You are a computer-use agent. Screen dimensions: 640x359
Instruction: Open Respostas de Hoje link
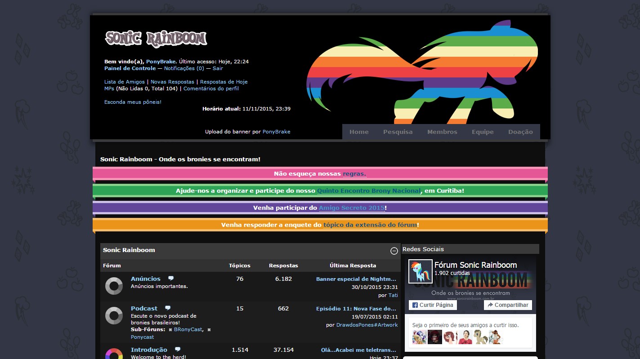(x=224, y=82)
